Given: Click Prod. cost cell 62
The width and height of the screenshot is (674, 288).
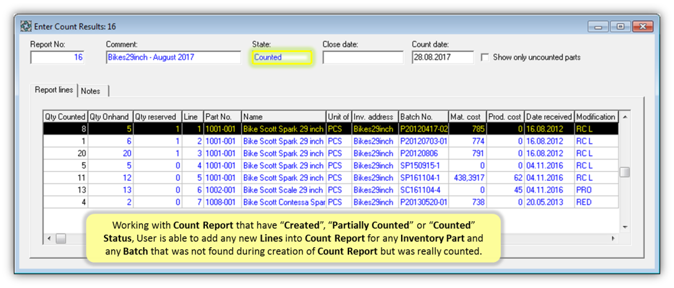Looking at the screenshot, I should [505, 178].
